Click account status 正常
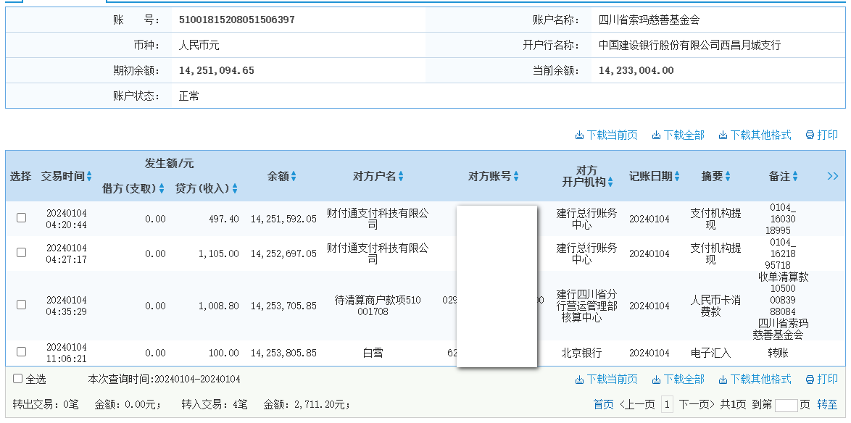Viewport: 851px width, 423px height. click(189, 96)
